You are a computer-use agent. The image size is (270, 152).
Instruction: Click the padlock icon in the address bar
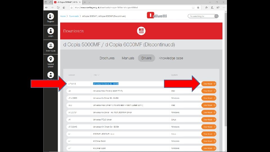click(72, 8)
